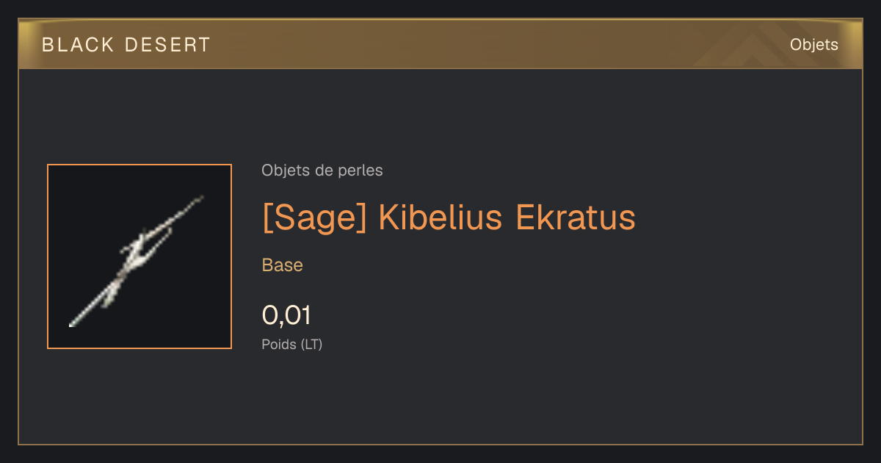Open the BLACK DESERT home title
Viewport: 881px width, 463px height.
pyautogui.click(x=126, y=45)
